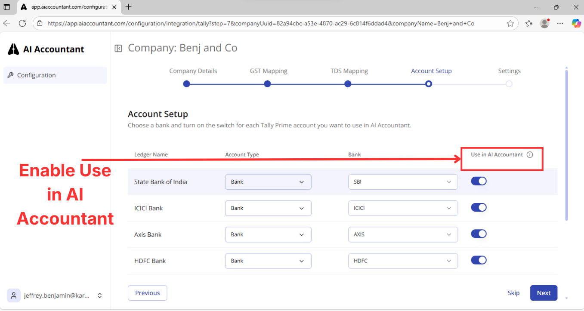Open Account Type dropdown for Axis Bank
Viewport: 584px width, 311px height.
268,234
